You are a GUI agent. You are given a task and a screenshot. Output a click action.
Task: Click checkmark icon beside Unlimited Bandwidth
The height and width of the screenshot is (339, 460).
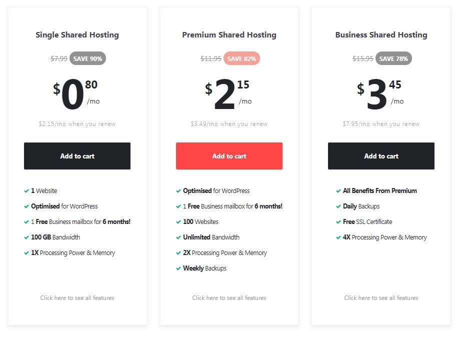[x=178, y=237]
